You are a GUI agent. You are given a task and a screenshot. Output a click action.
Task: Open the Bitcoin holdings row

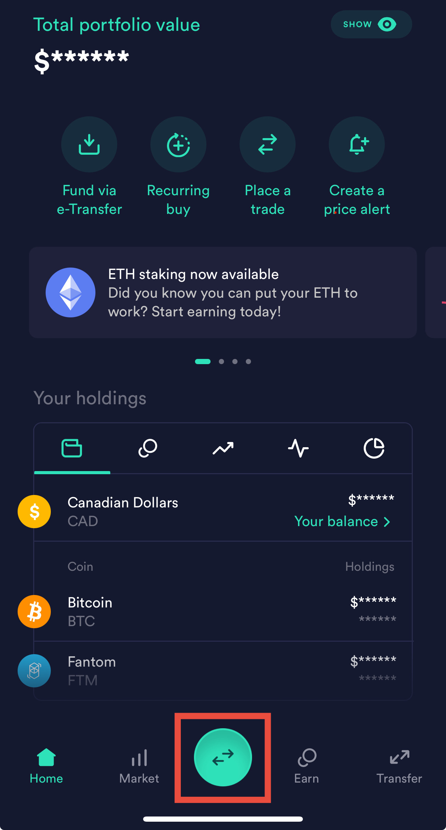tap(223, 612)
